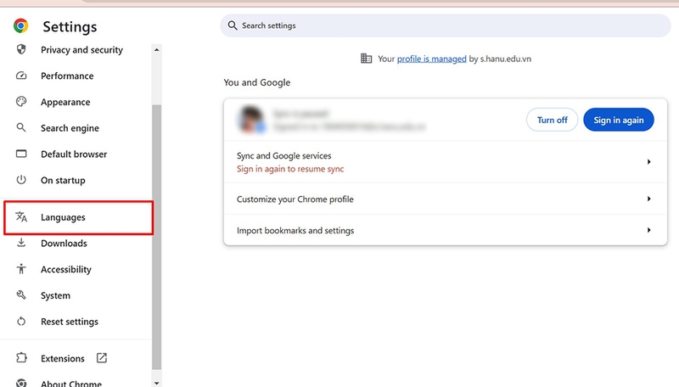Click the Search settings input field

coord(446,25)
